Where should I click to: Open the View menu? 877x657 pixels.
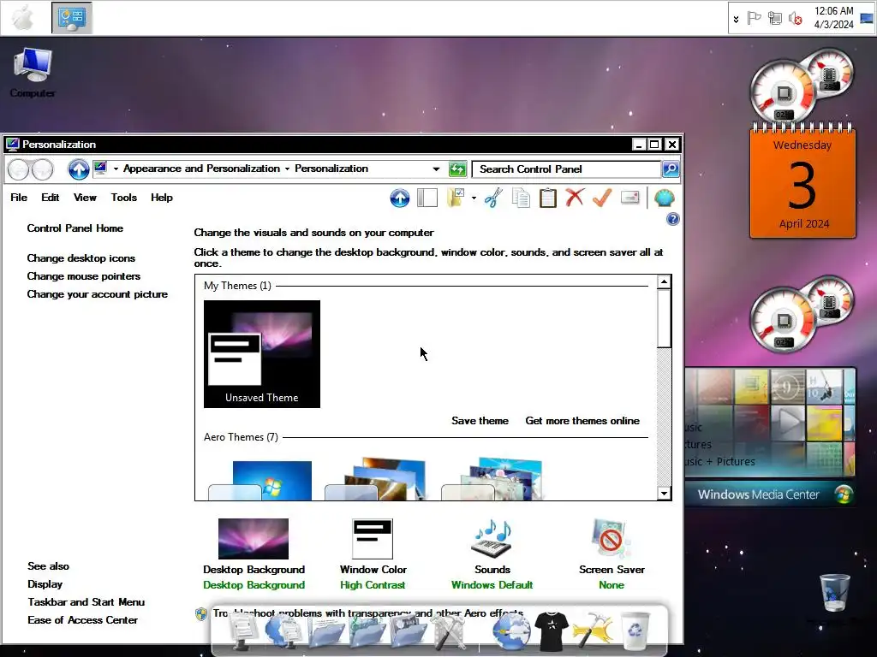point(85,198)
